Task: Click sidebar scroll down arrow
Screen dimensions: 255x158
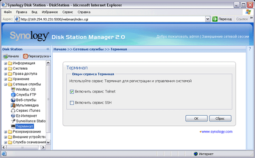Action: coord(48,142)
